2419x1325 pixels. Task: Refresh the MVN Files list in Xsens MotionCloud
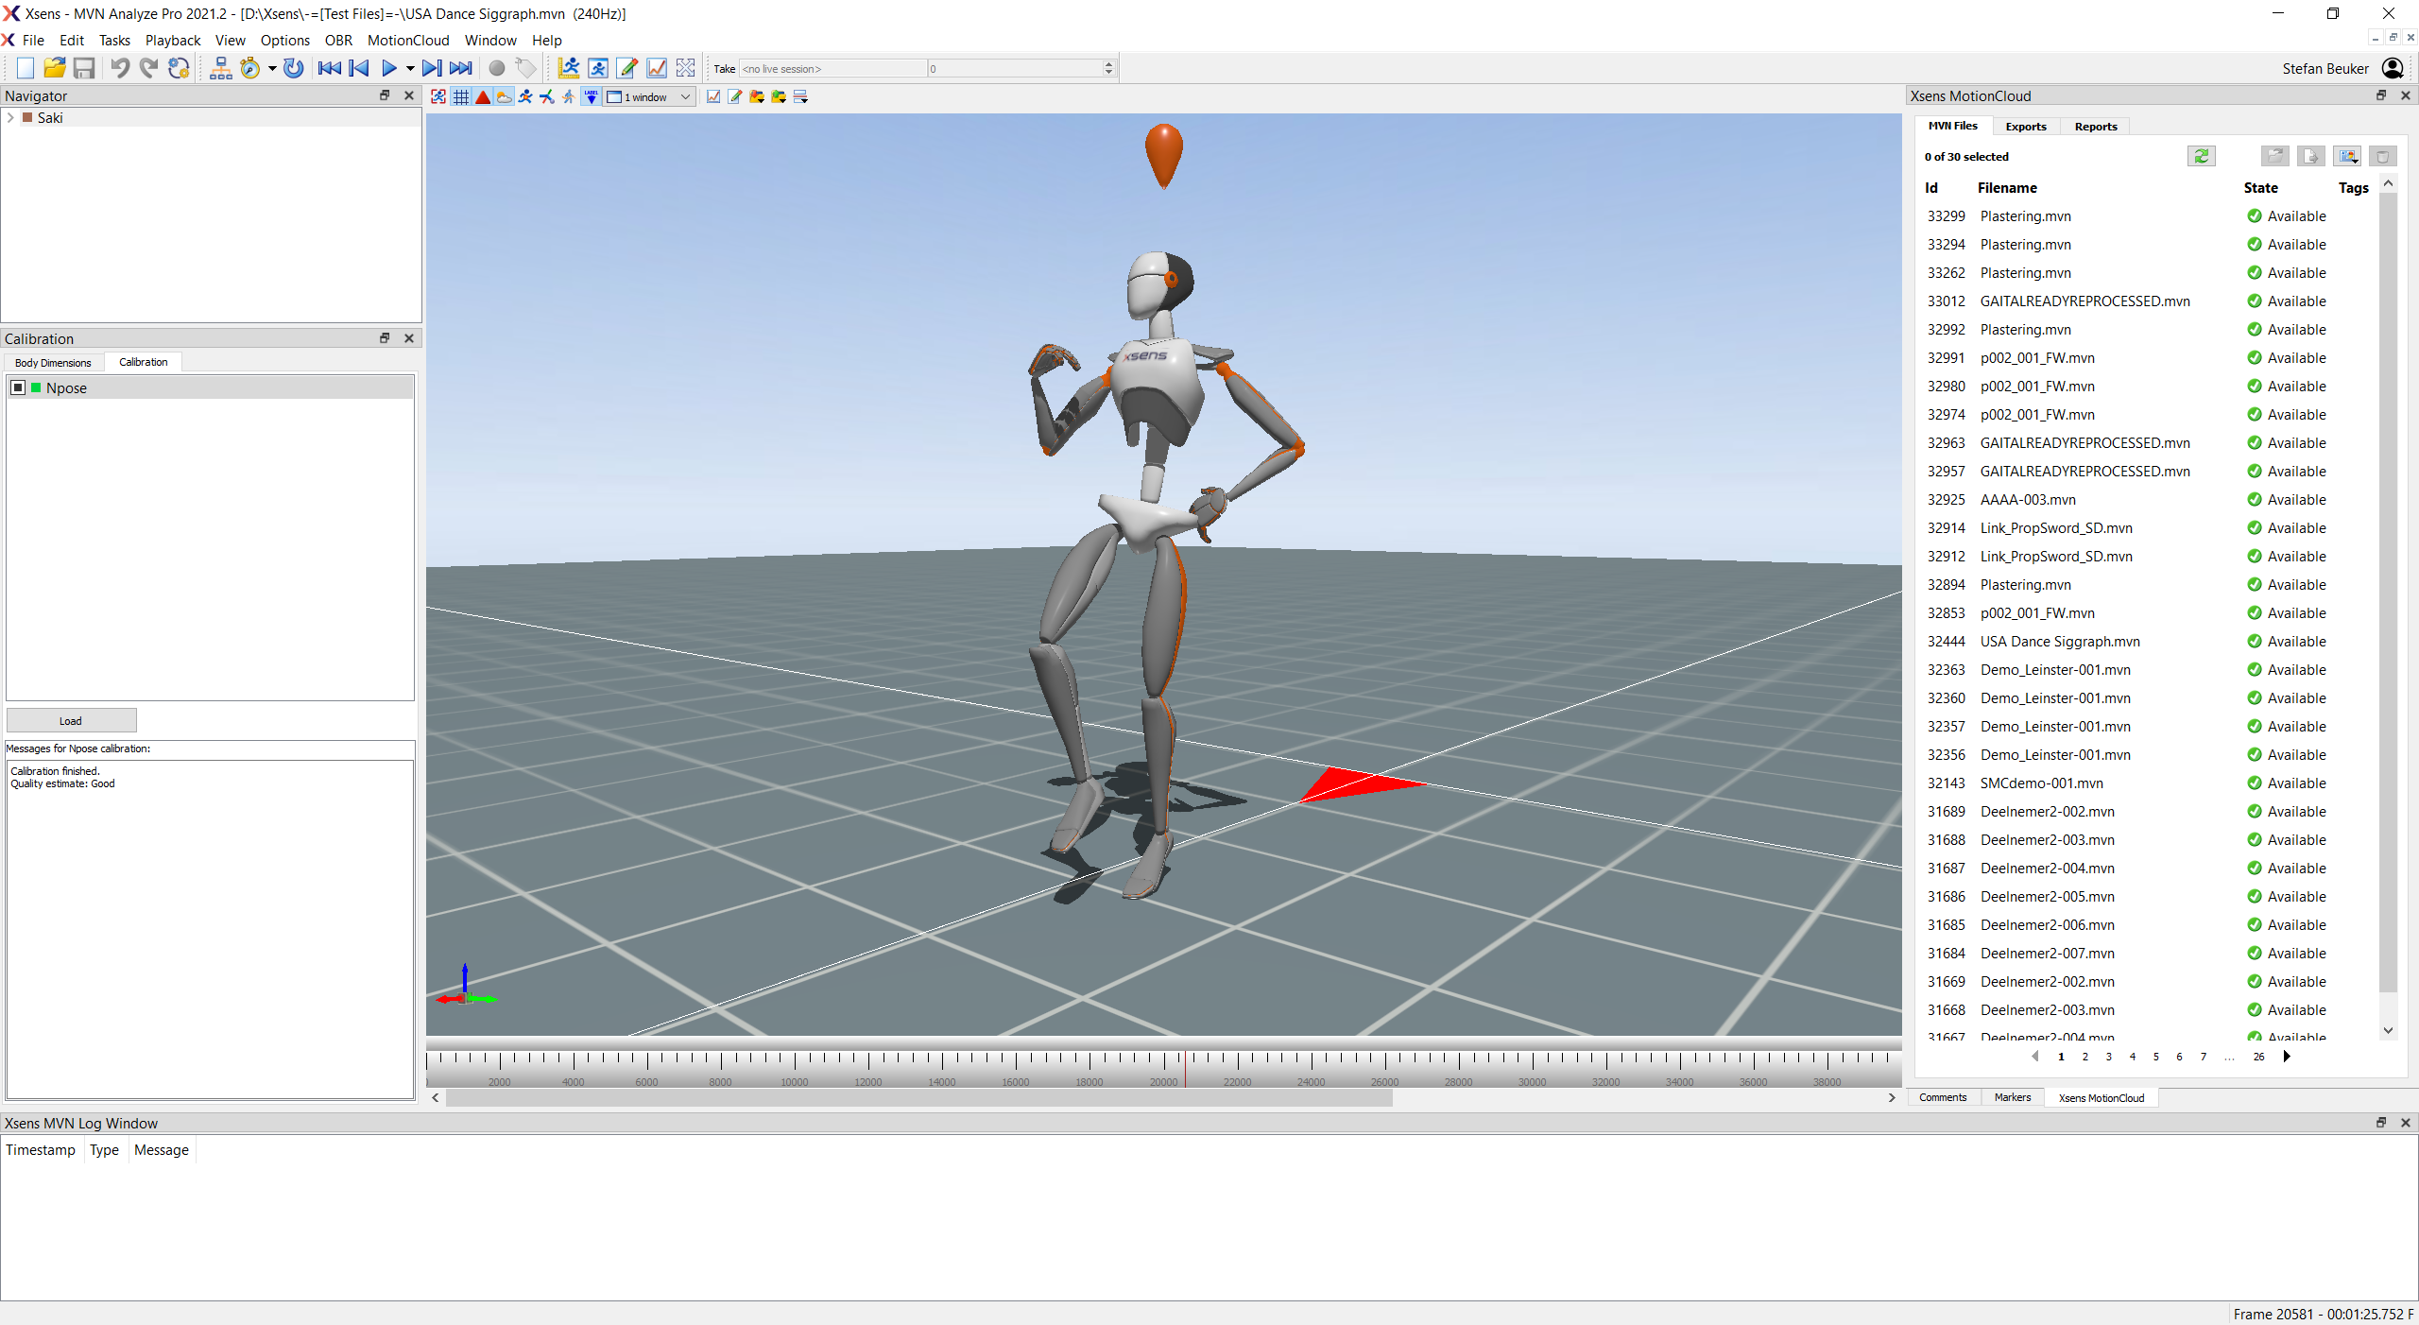[2203, 156]
